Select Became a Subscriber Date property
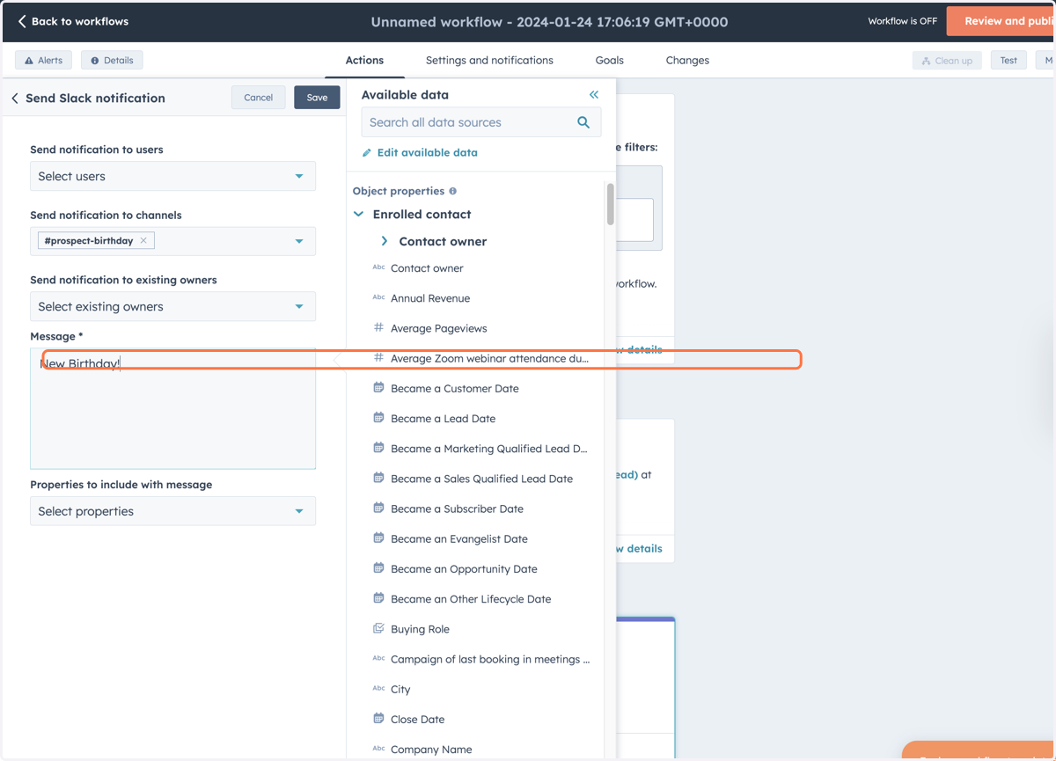The image size is (1056, 761). 457,509
